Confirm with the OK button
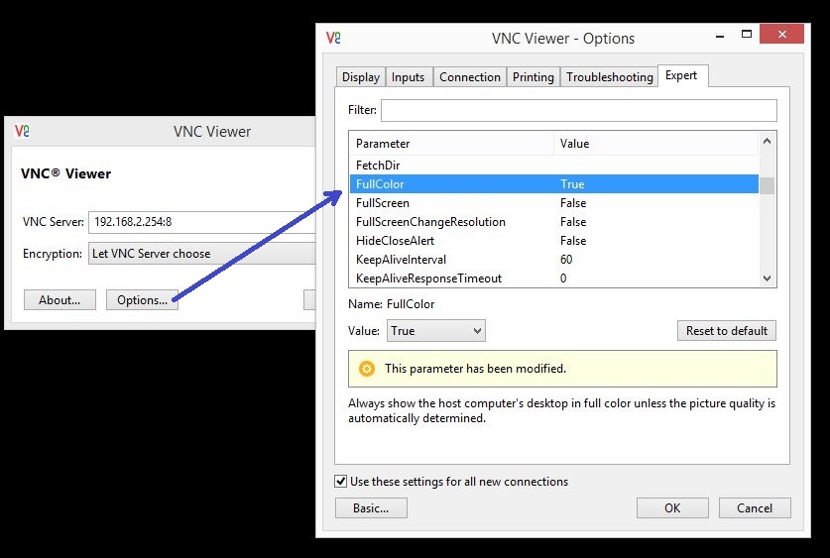This screenshot has height=558, width=830. pyautogui.click(x=672, y=508)
